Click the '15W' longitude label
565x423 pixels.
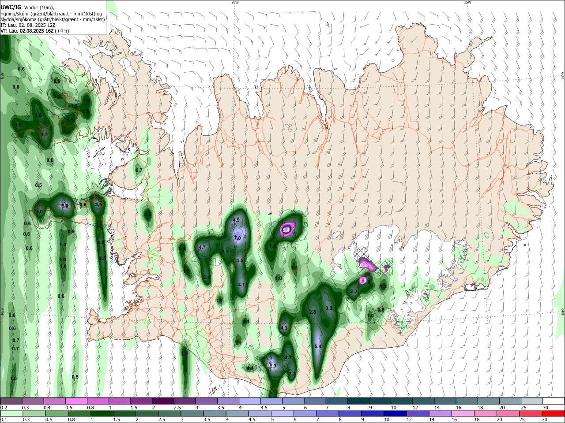[468, 2]
